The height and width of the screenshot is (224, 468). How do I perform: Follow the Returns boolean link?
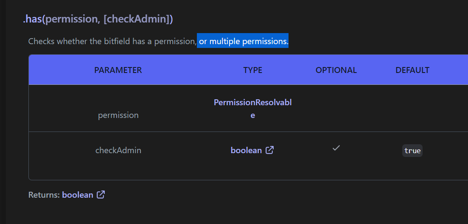78,195
